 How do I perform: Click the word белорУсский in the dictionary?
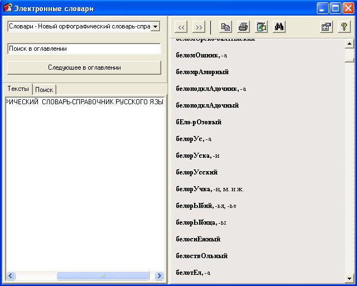point(197,172)
